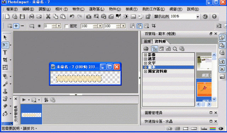Select the Pick arrow tool
This screenshot has width=227, height=133.
(x=5, y=38)
